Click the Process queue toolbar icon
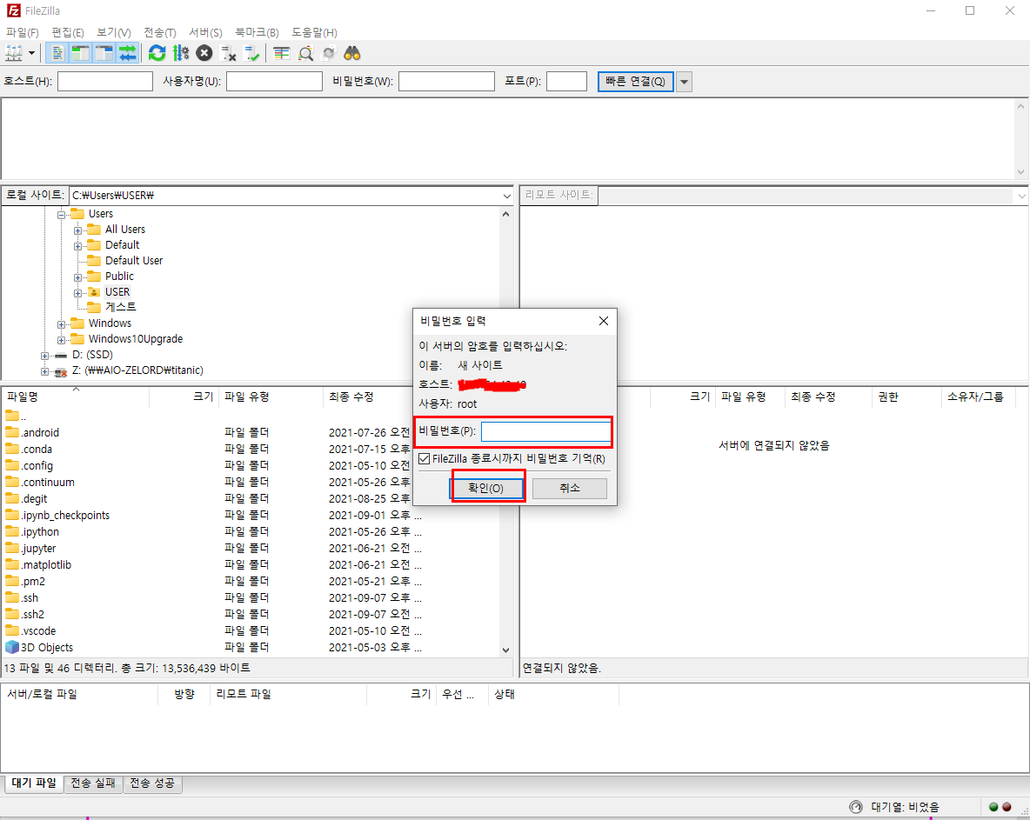 181,53
